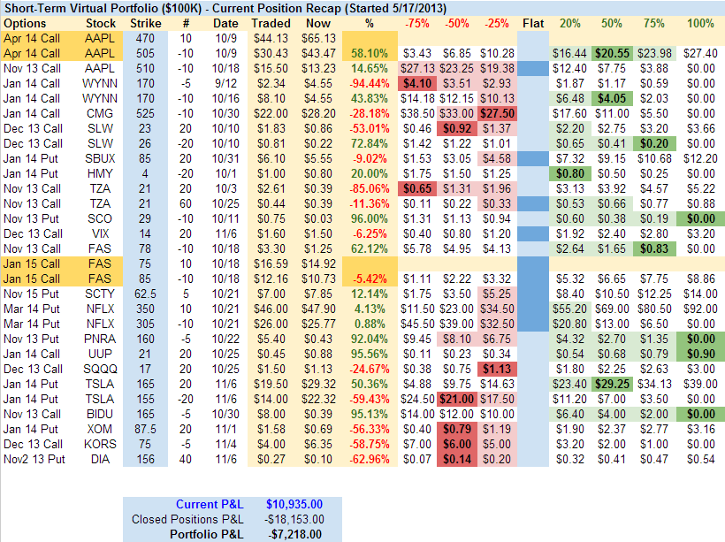Click the Traded column header

pyautogui.click(x=270, y=23)
